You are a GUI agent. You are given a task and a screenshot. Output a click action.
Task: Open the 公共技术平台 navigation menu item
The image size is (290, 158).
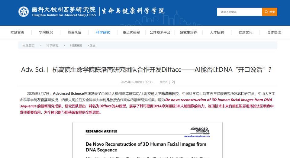[x=160, y=32]
